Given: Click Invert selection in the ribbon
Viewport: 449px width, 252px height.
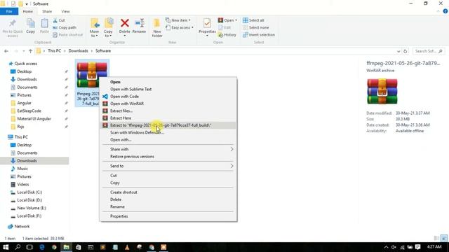Looking at the screenshot, I should pyautogui.click(x=259, y=34).
